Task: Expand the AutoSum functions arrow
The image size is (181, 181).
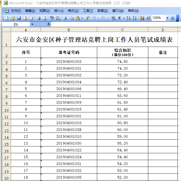Action: [124, 18]
